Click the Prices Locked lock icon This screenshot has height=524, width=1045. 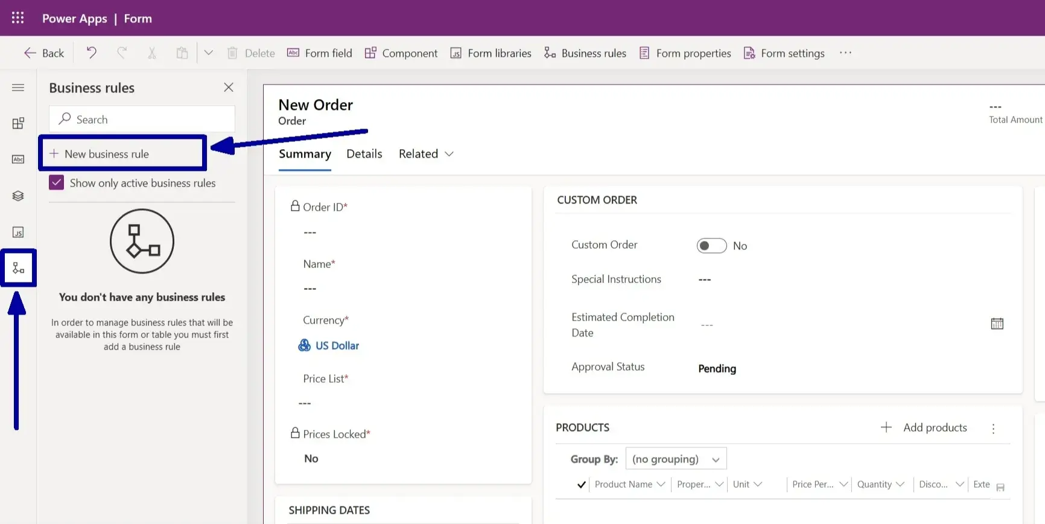coord(295,433)
